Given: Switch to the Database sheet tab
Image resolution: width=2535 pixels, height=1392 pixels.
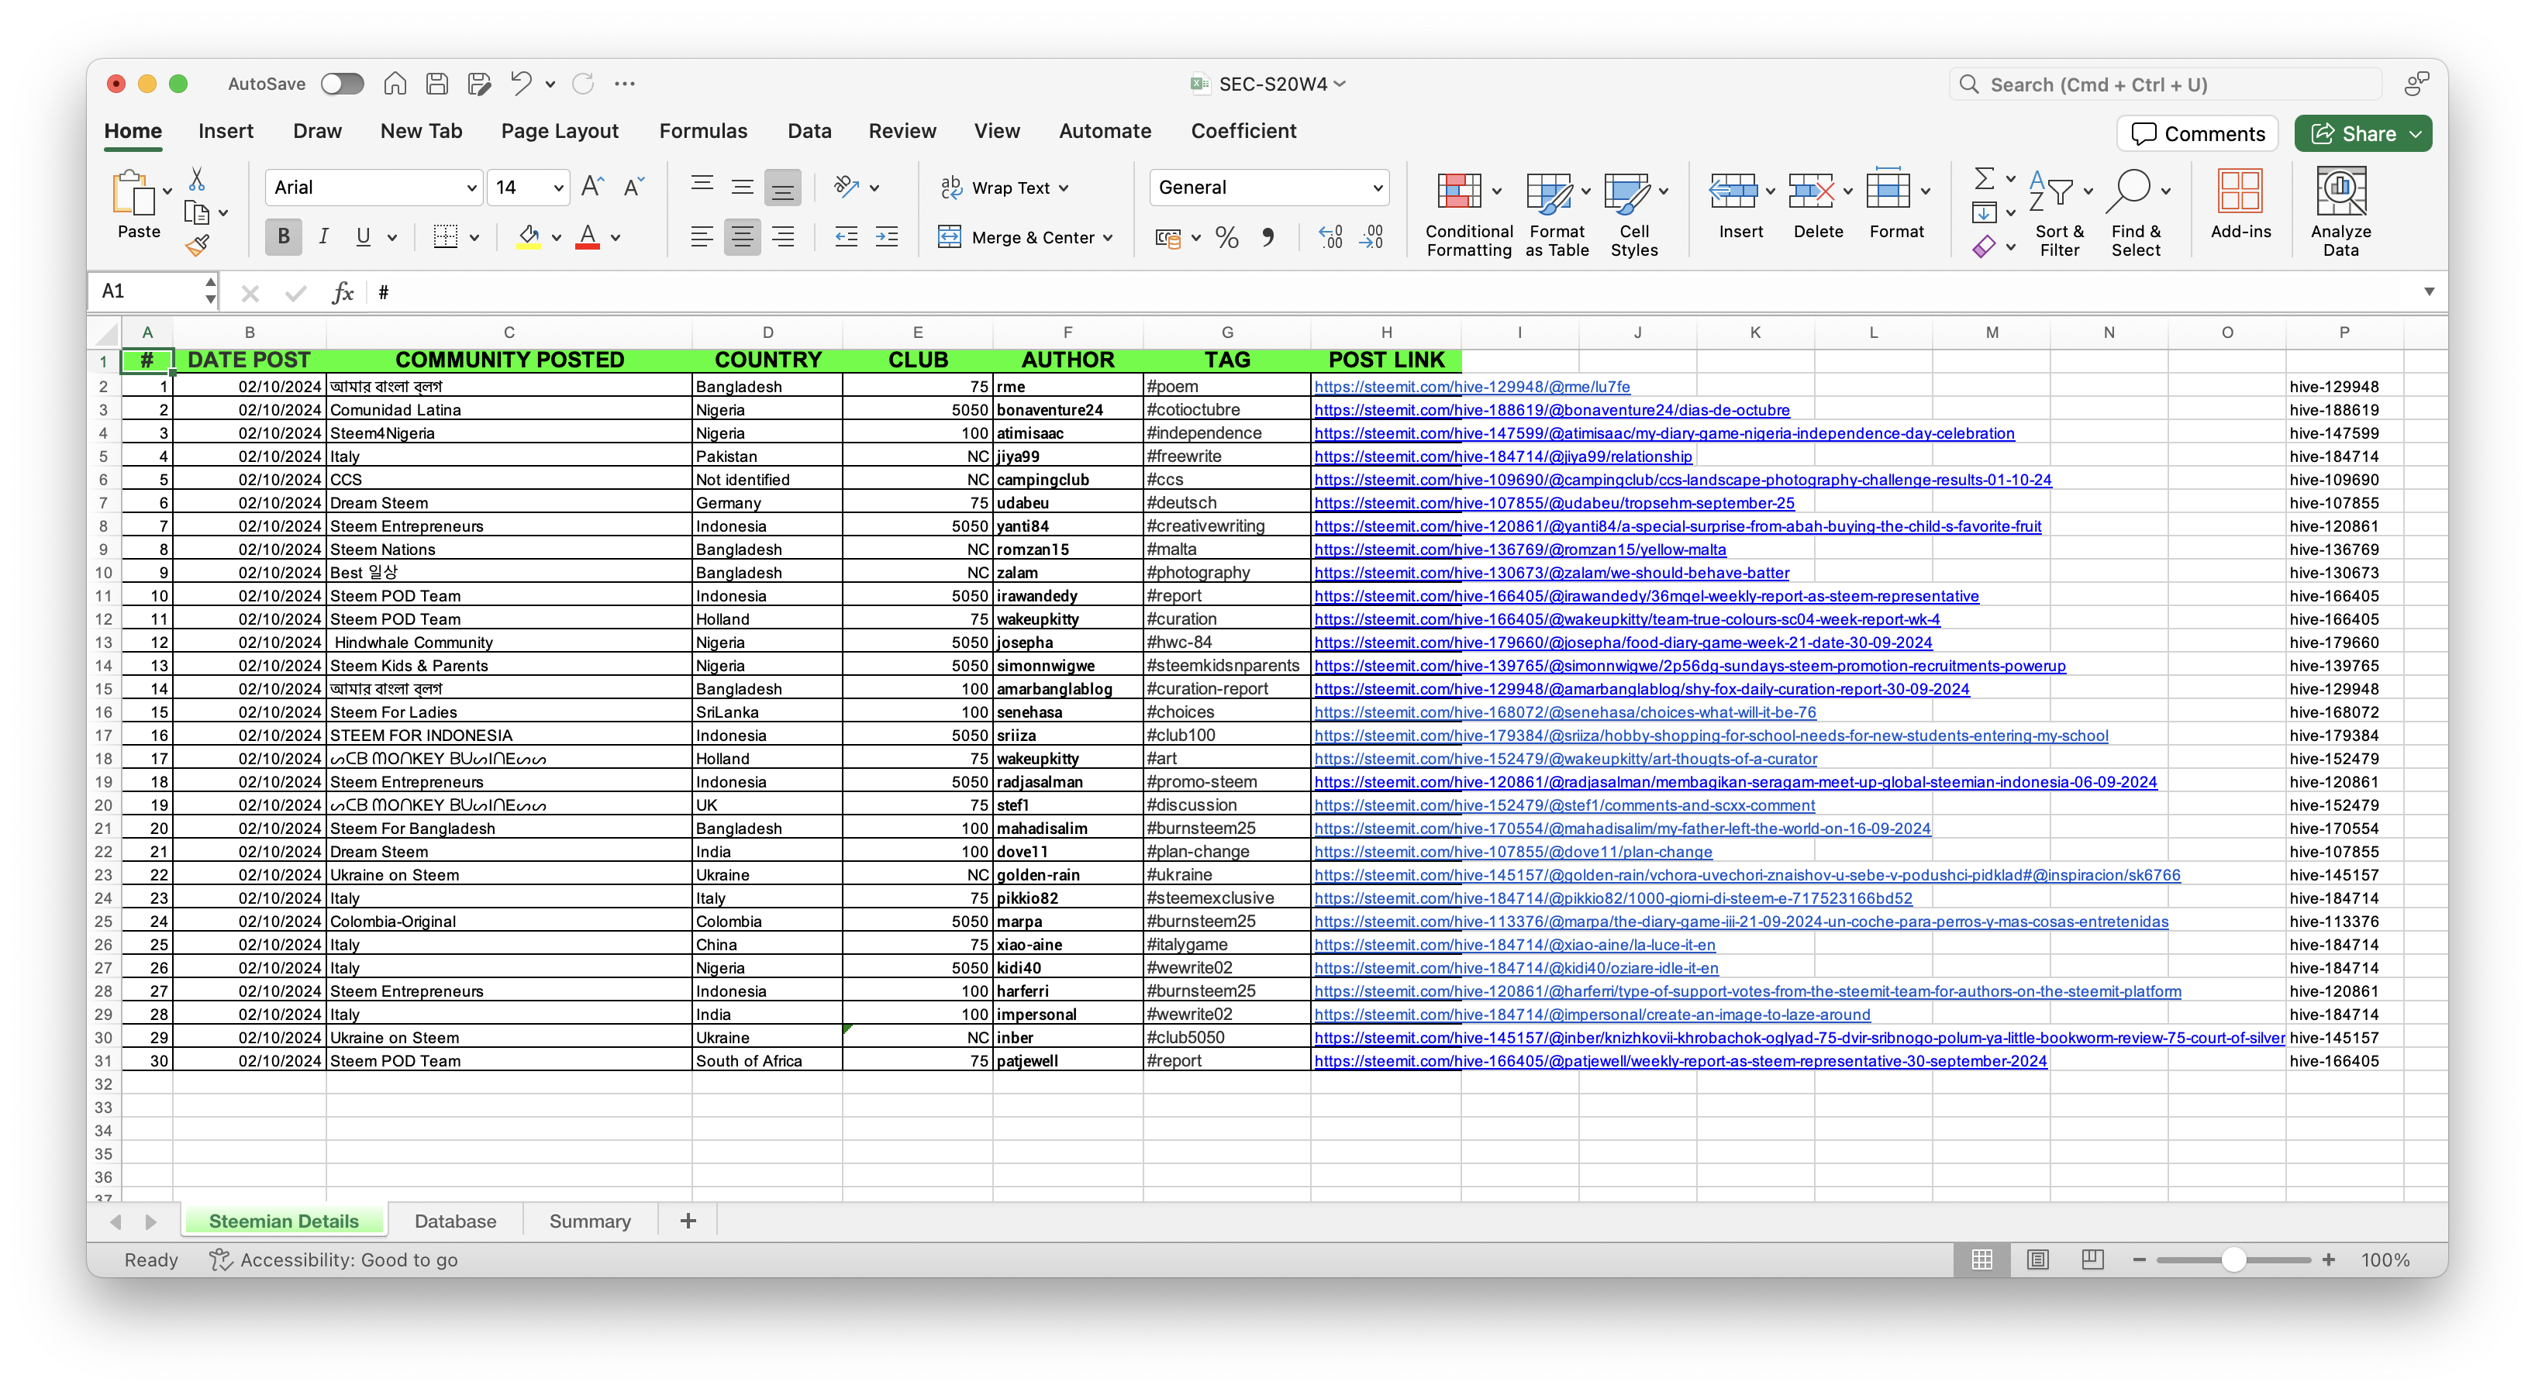Looking at the screenshot, I should tap(454, 1221).
